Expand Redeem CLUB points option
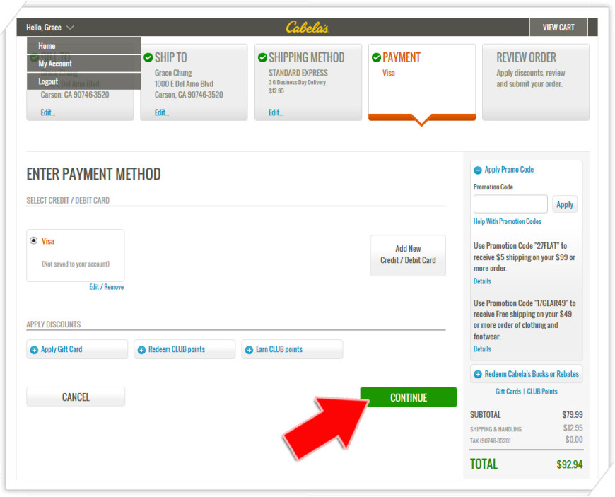The height and width of the screenshot is (497, 615). [x=184, y=349]
